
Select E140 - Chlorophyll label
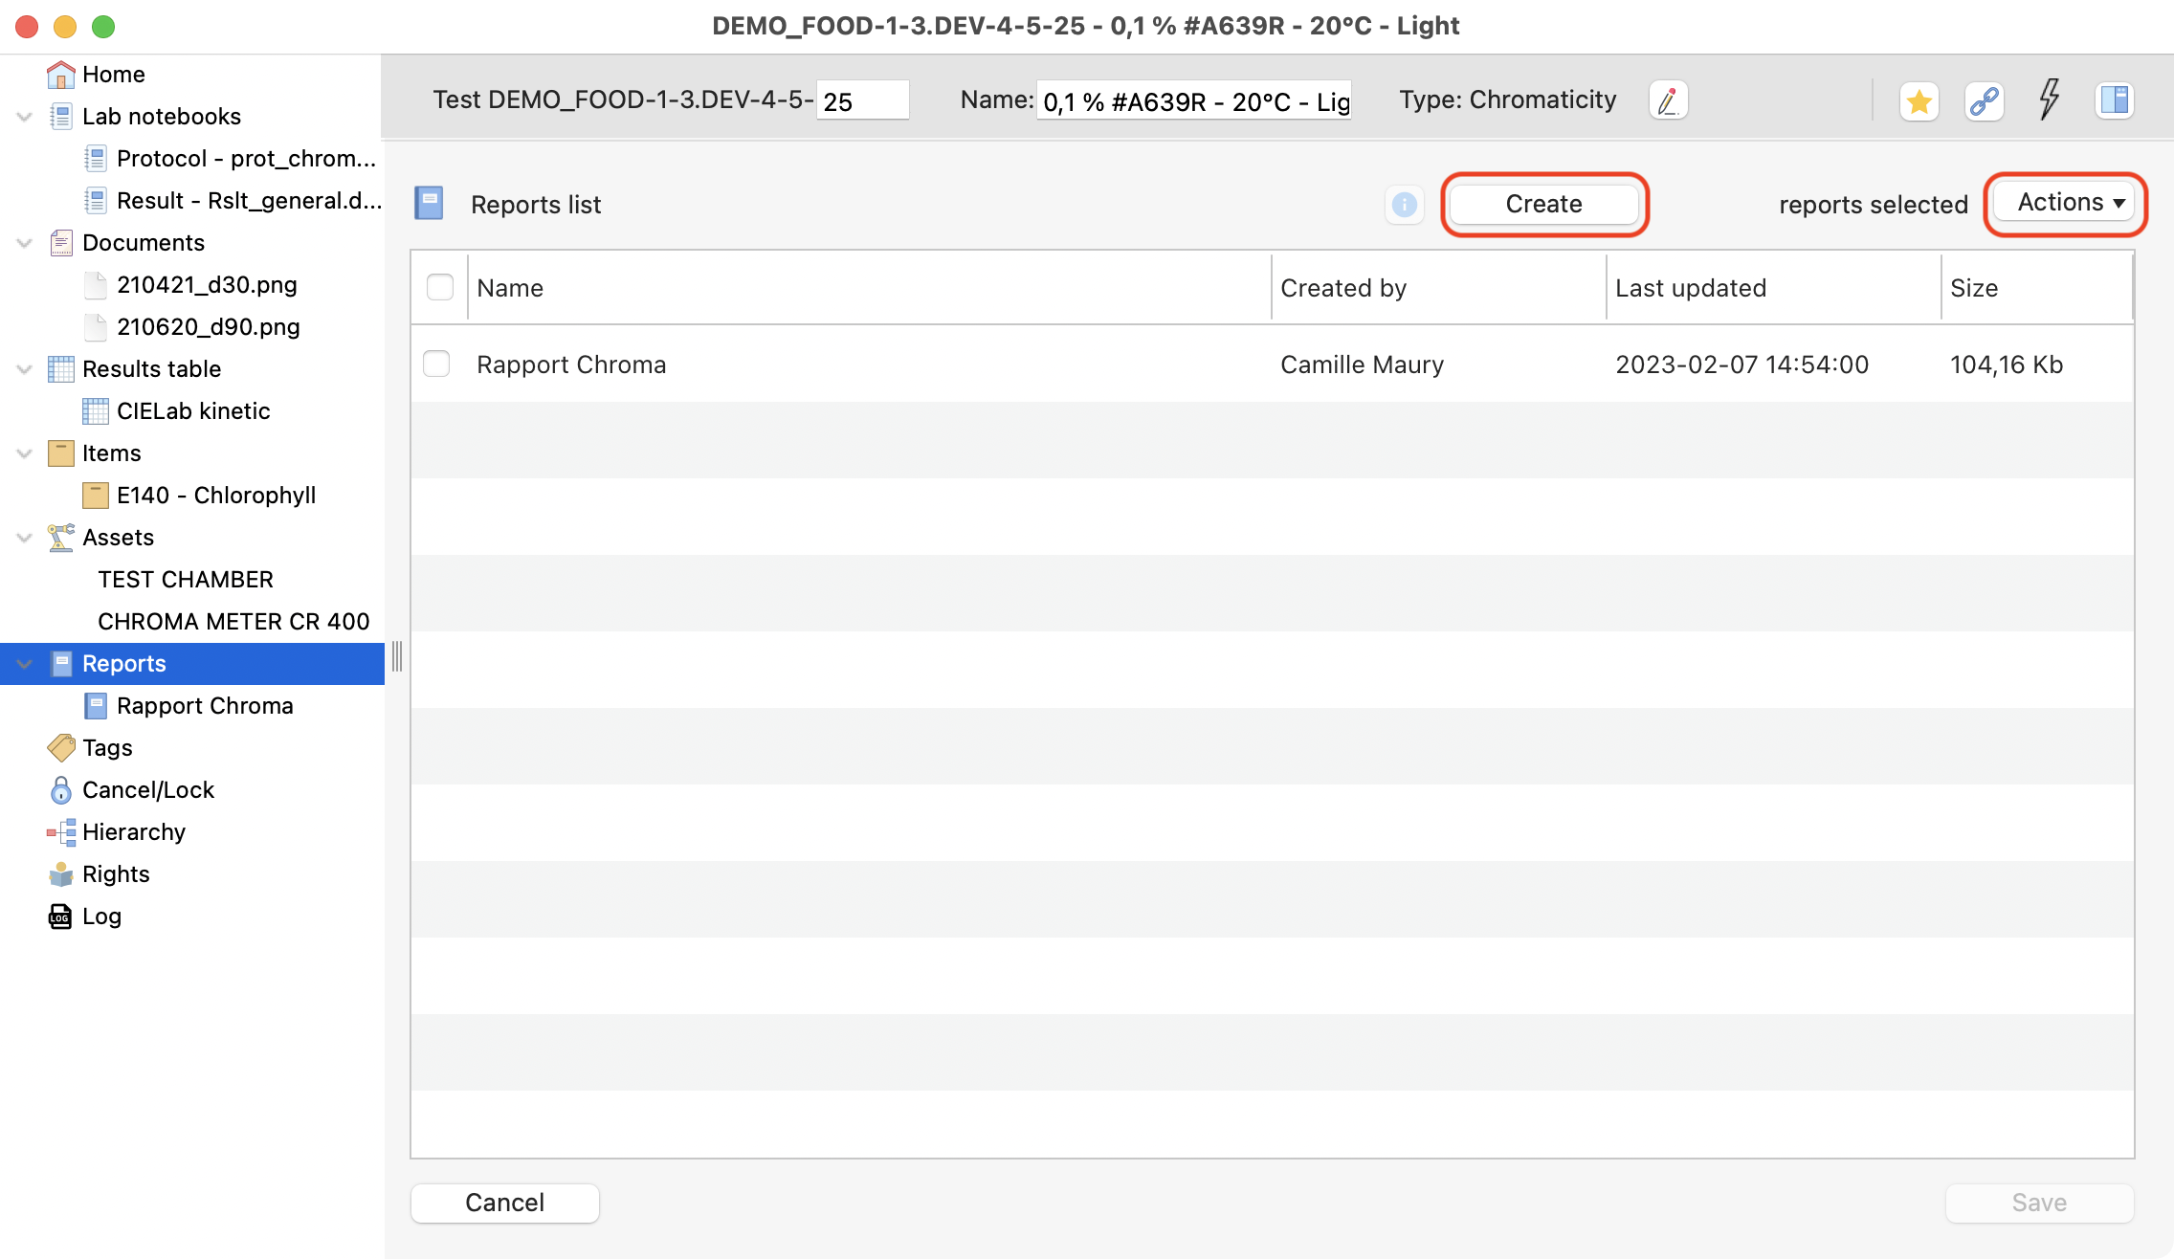[216, 496]
